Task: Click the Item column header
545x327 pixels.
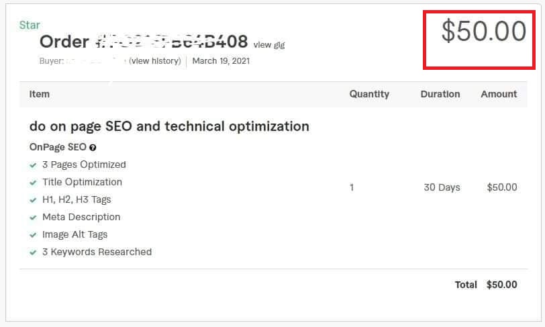Action: coord(40,94)
